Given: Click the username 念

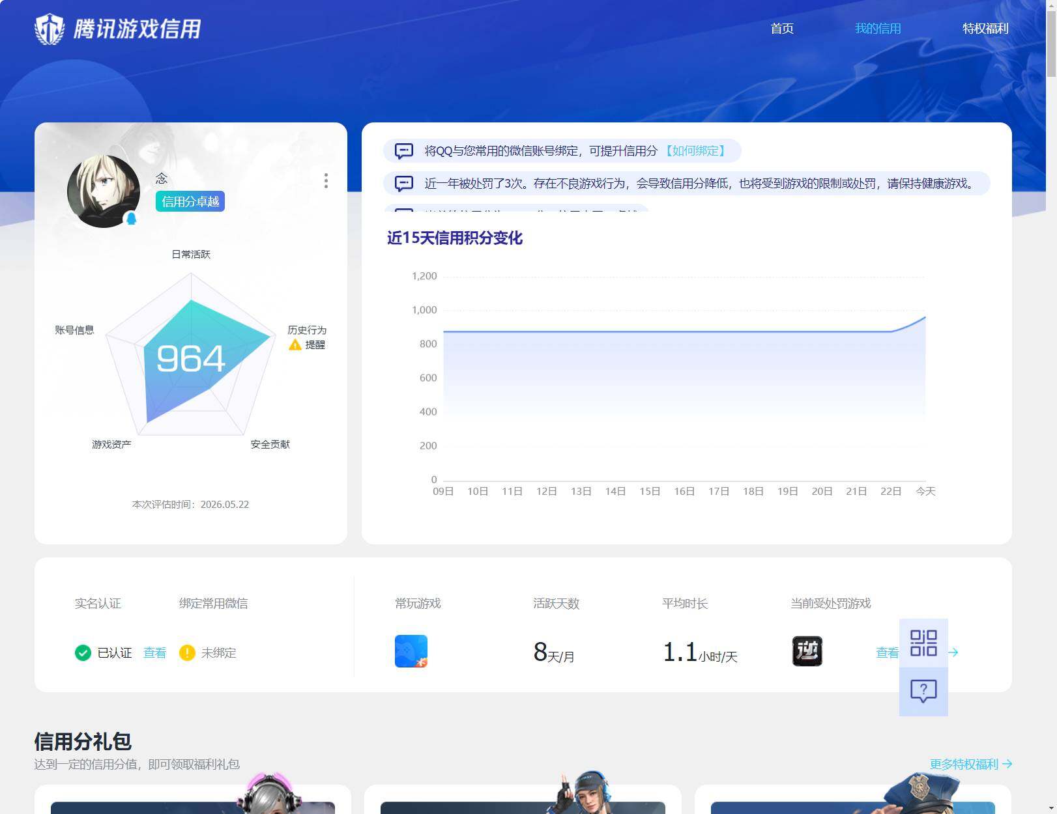Looking at the screenshot, I should (x=162, y=178).
